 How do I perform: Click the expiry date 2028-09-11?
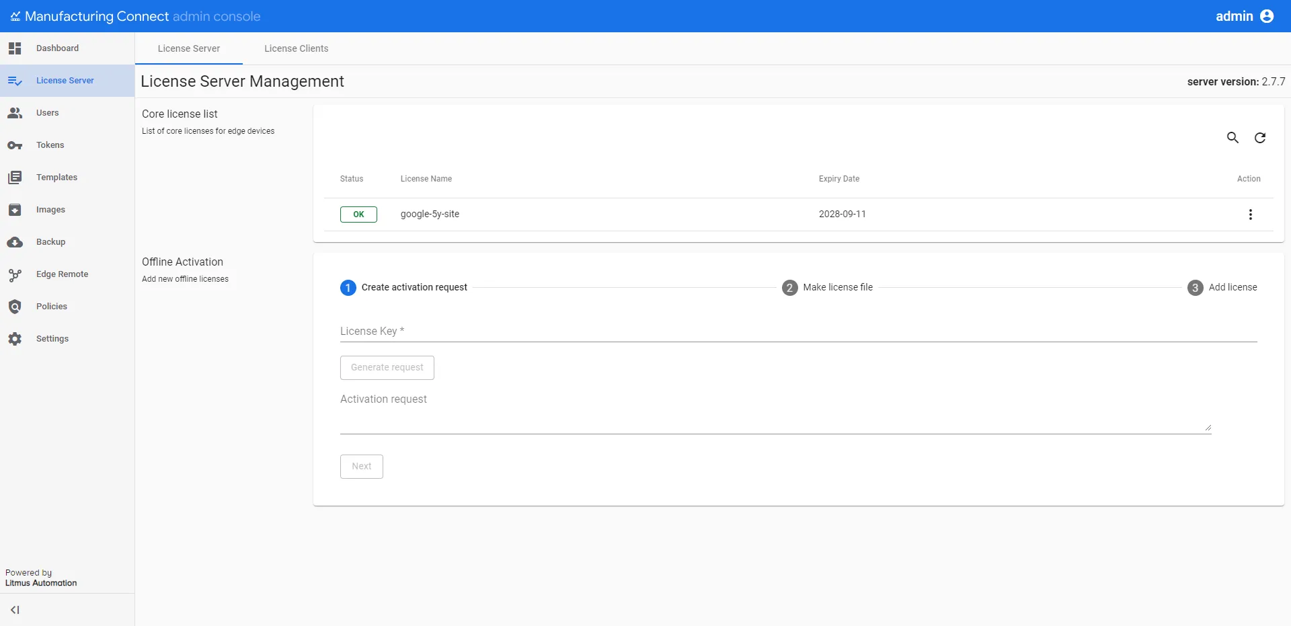[x=843, y=214]
